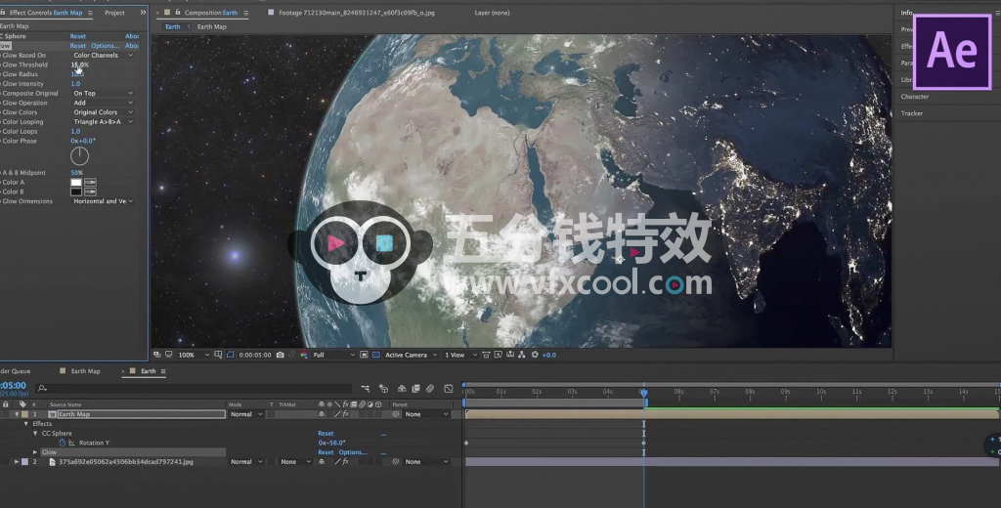Image resolution: width=1001 pixels, height=508 pixels.
Task: Click Options... for Glow in Effect Controls
Action: pyautogui.click(x=105, y=46)
